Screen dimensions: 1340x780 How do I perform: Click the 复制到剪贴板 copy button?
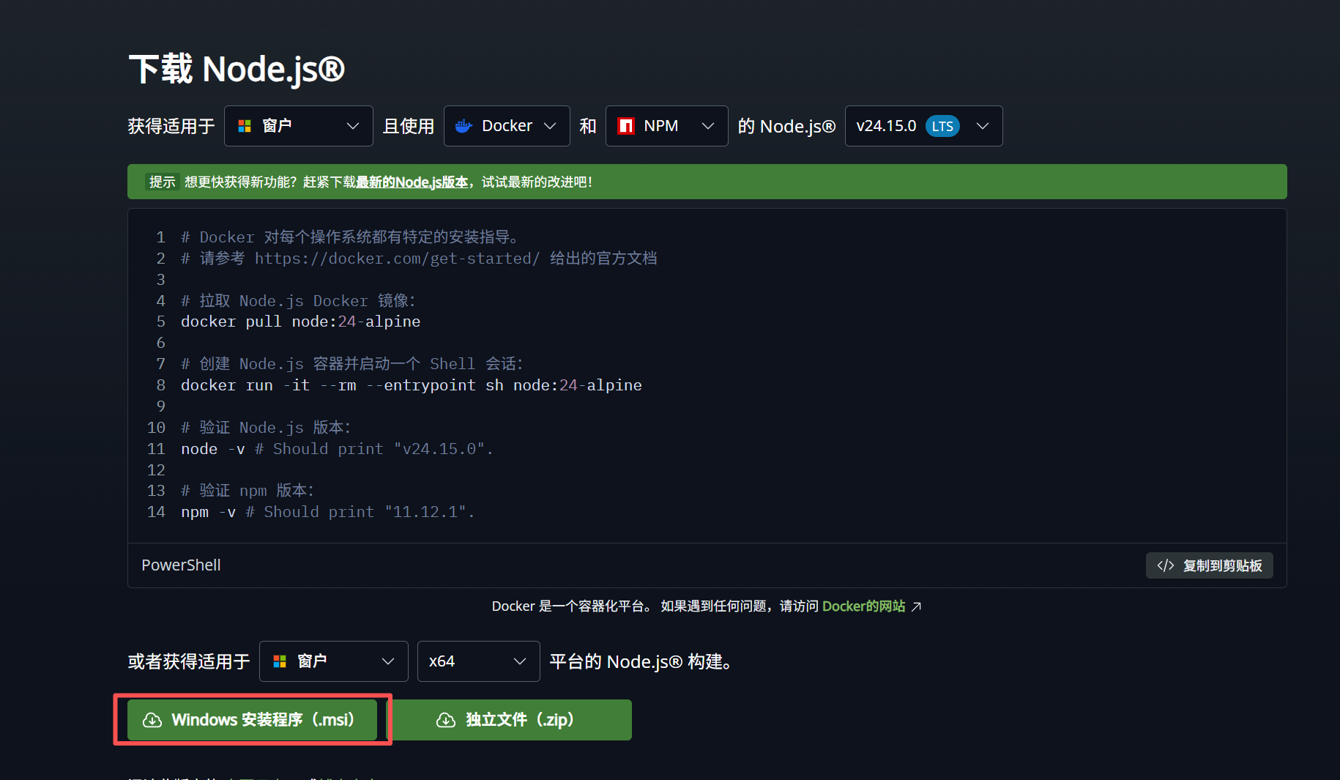tap(1209, 565)
